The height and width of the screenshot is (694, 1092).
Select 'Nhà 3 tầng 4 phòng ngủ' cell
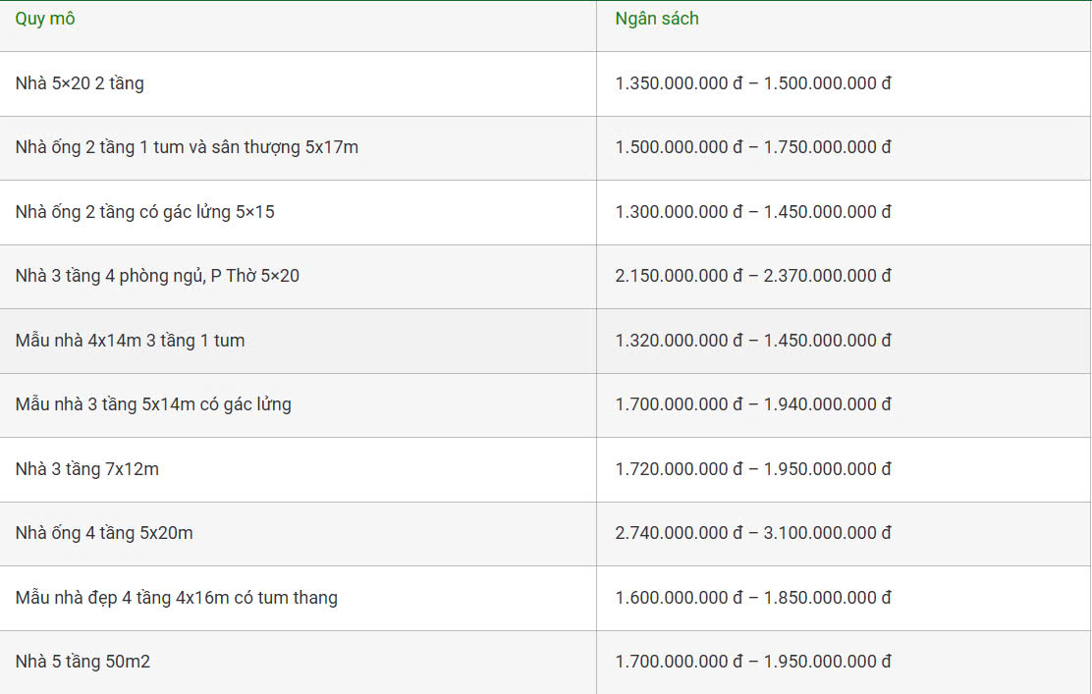[x=157, y=276]
